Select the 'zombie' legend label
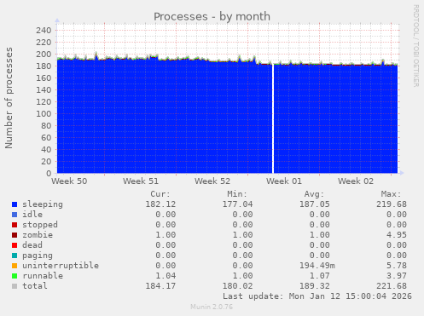424x316 pixels. [38, 235]
